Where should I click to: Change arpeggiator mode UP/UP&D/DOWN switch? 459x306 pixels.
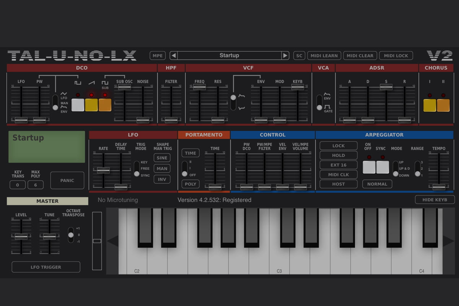pos(396,169)
